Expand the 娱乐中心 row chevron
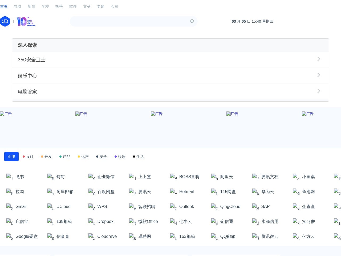341x256 pixels. pos(318,75)
